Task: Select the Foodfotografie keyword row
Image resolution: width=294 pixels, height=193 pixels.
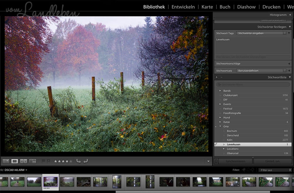Action: pyautogui.click(x=253, y=113)
